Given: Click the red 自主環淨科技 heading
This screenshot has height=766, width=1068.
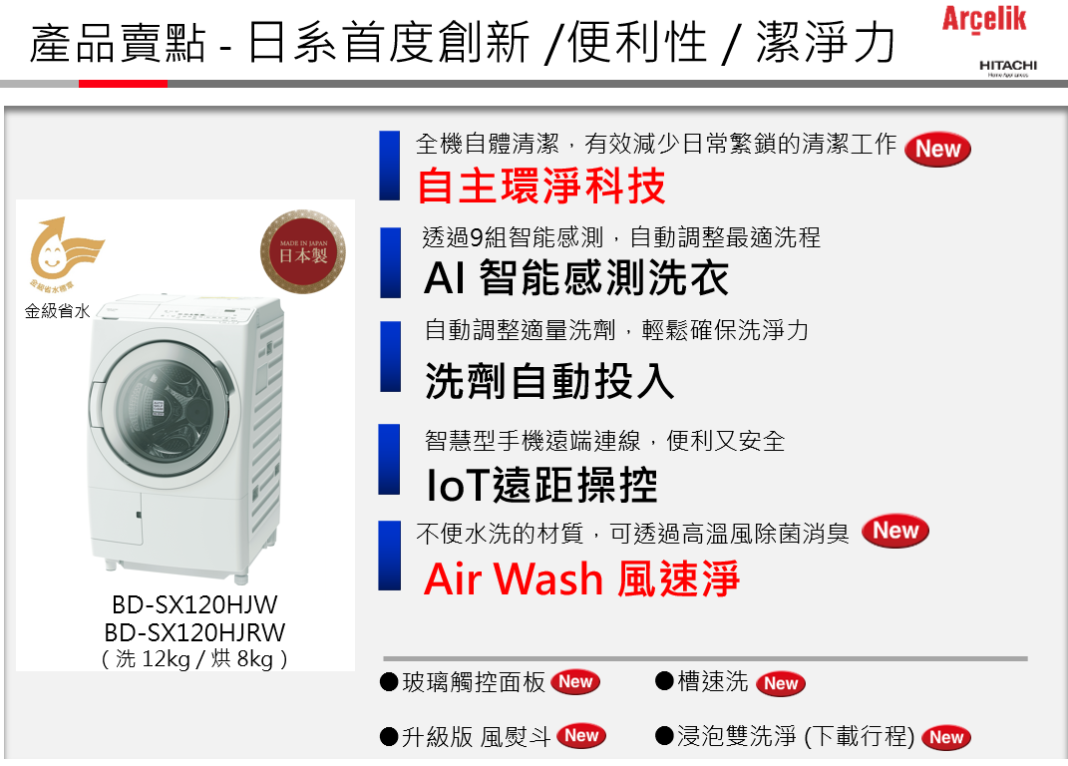Looking at the screenshot, I should pyautogui.click(x=541, y=186).
